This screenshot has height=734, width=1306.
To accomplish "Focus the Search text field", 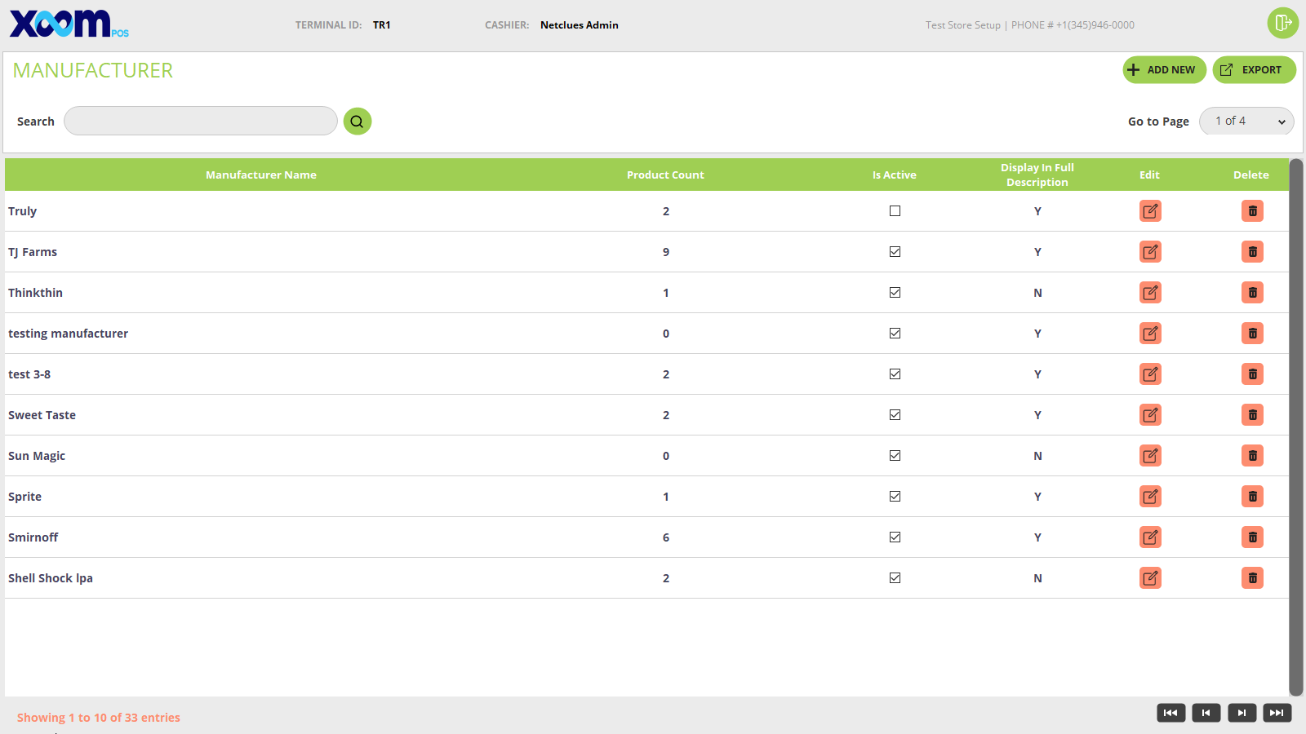I will pos(201,122).
